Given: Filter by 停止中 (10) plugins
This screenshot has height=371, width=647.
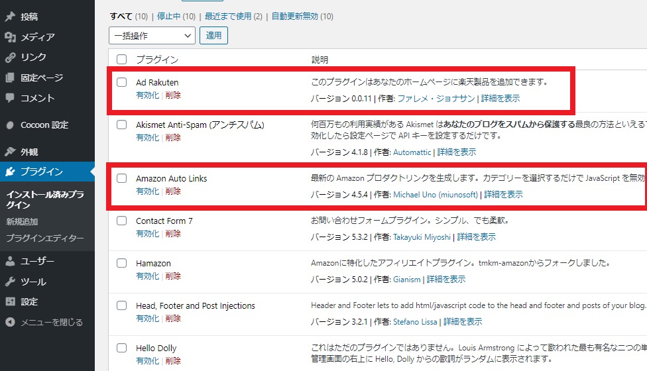Looking at the screenshot, I should (176, 17).
